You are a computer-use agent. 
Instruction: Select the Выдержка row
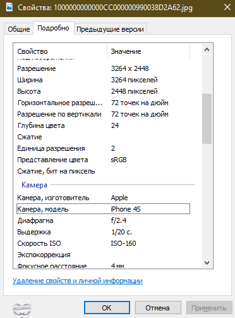103,232
